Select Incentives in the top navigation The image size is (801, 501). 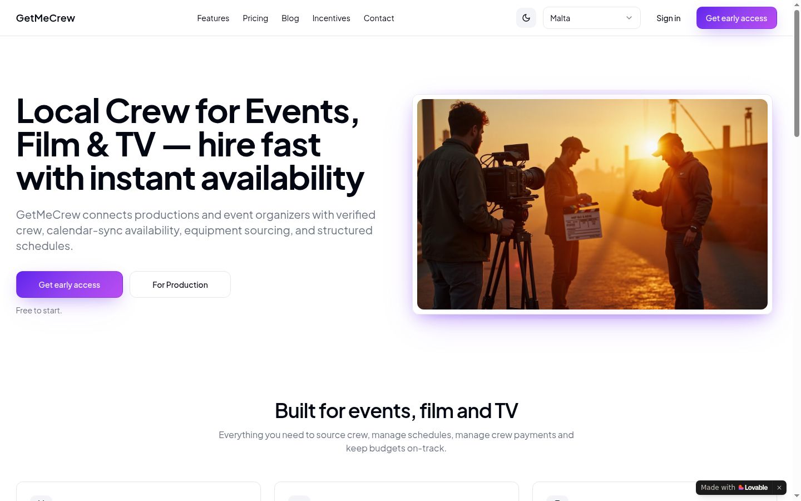[332, 18]
